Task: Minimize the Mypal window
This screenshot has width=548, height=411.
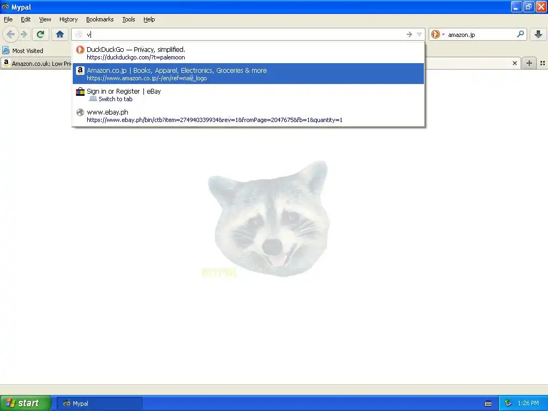Action: pos(516,6)
